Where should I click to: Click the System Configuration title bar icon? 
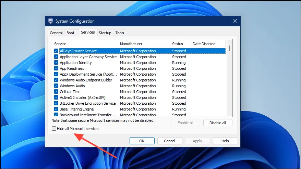tap(51, 21)
